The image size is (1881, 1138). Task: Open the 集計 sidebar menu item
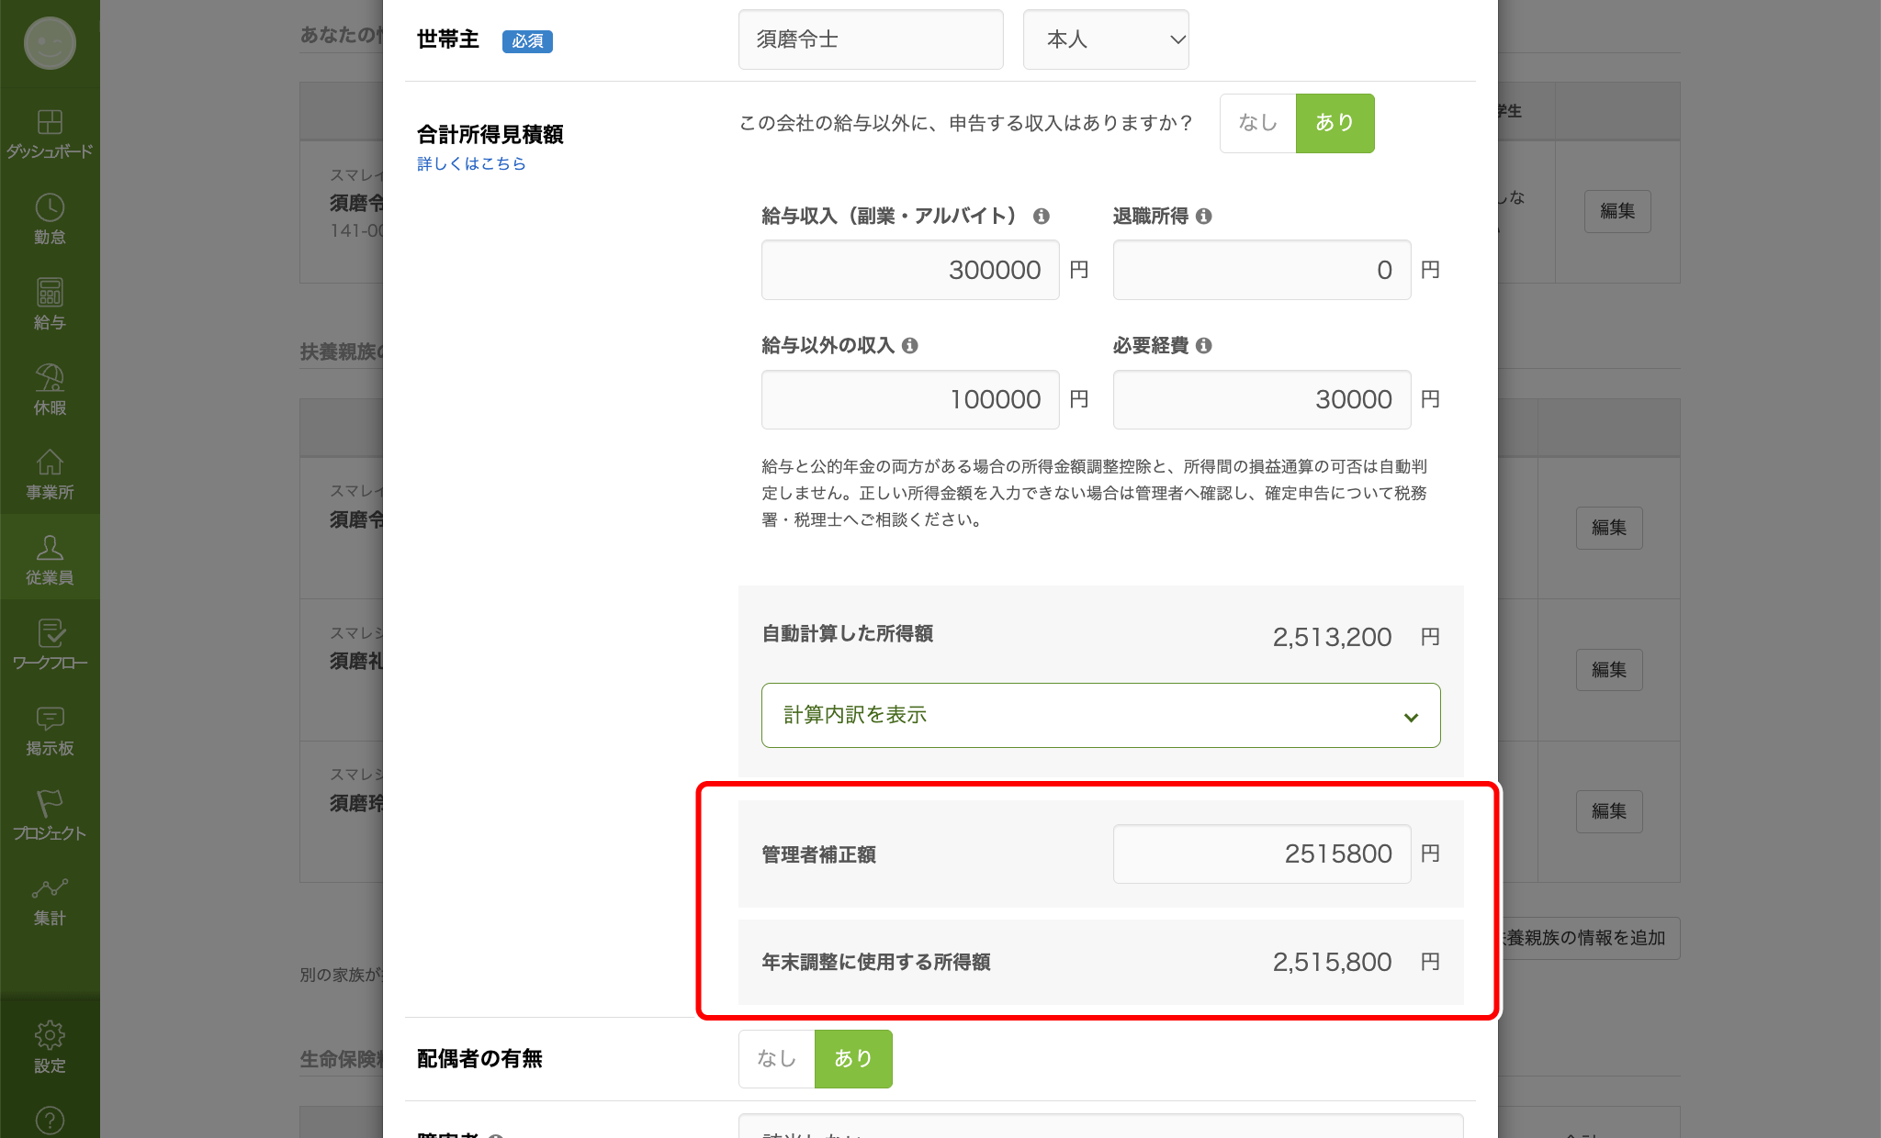[50, 901]
